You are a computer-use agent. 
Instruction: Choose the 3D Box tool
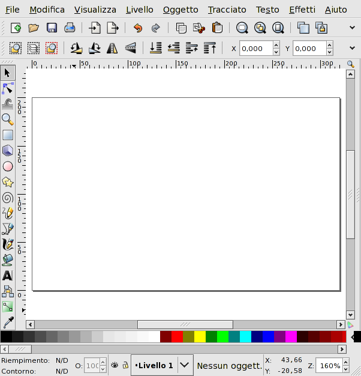(8, 151)
